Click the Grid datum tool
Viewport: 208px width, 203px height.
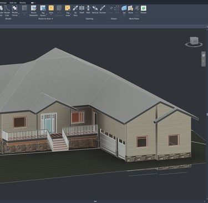[x=117, y=9]
